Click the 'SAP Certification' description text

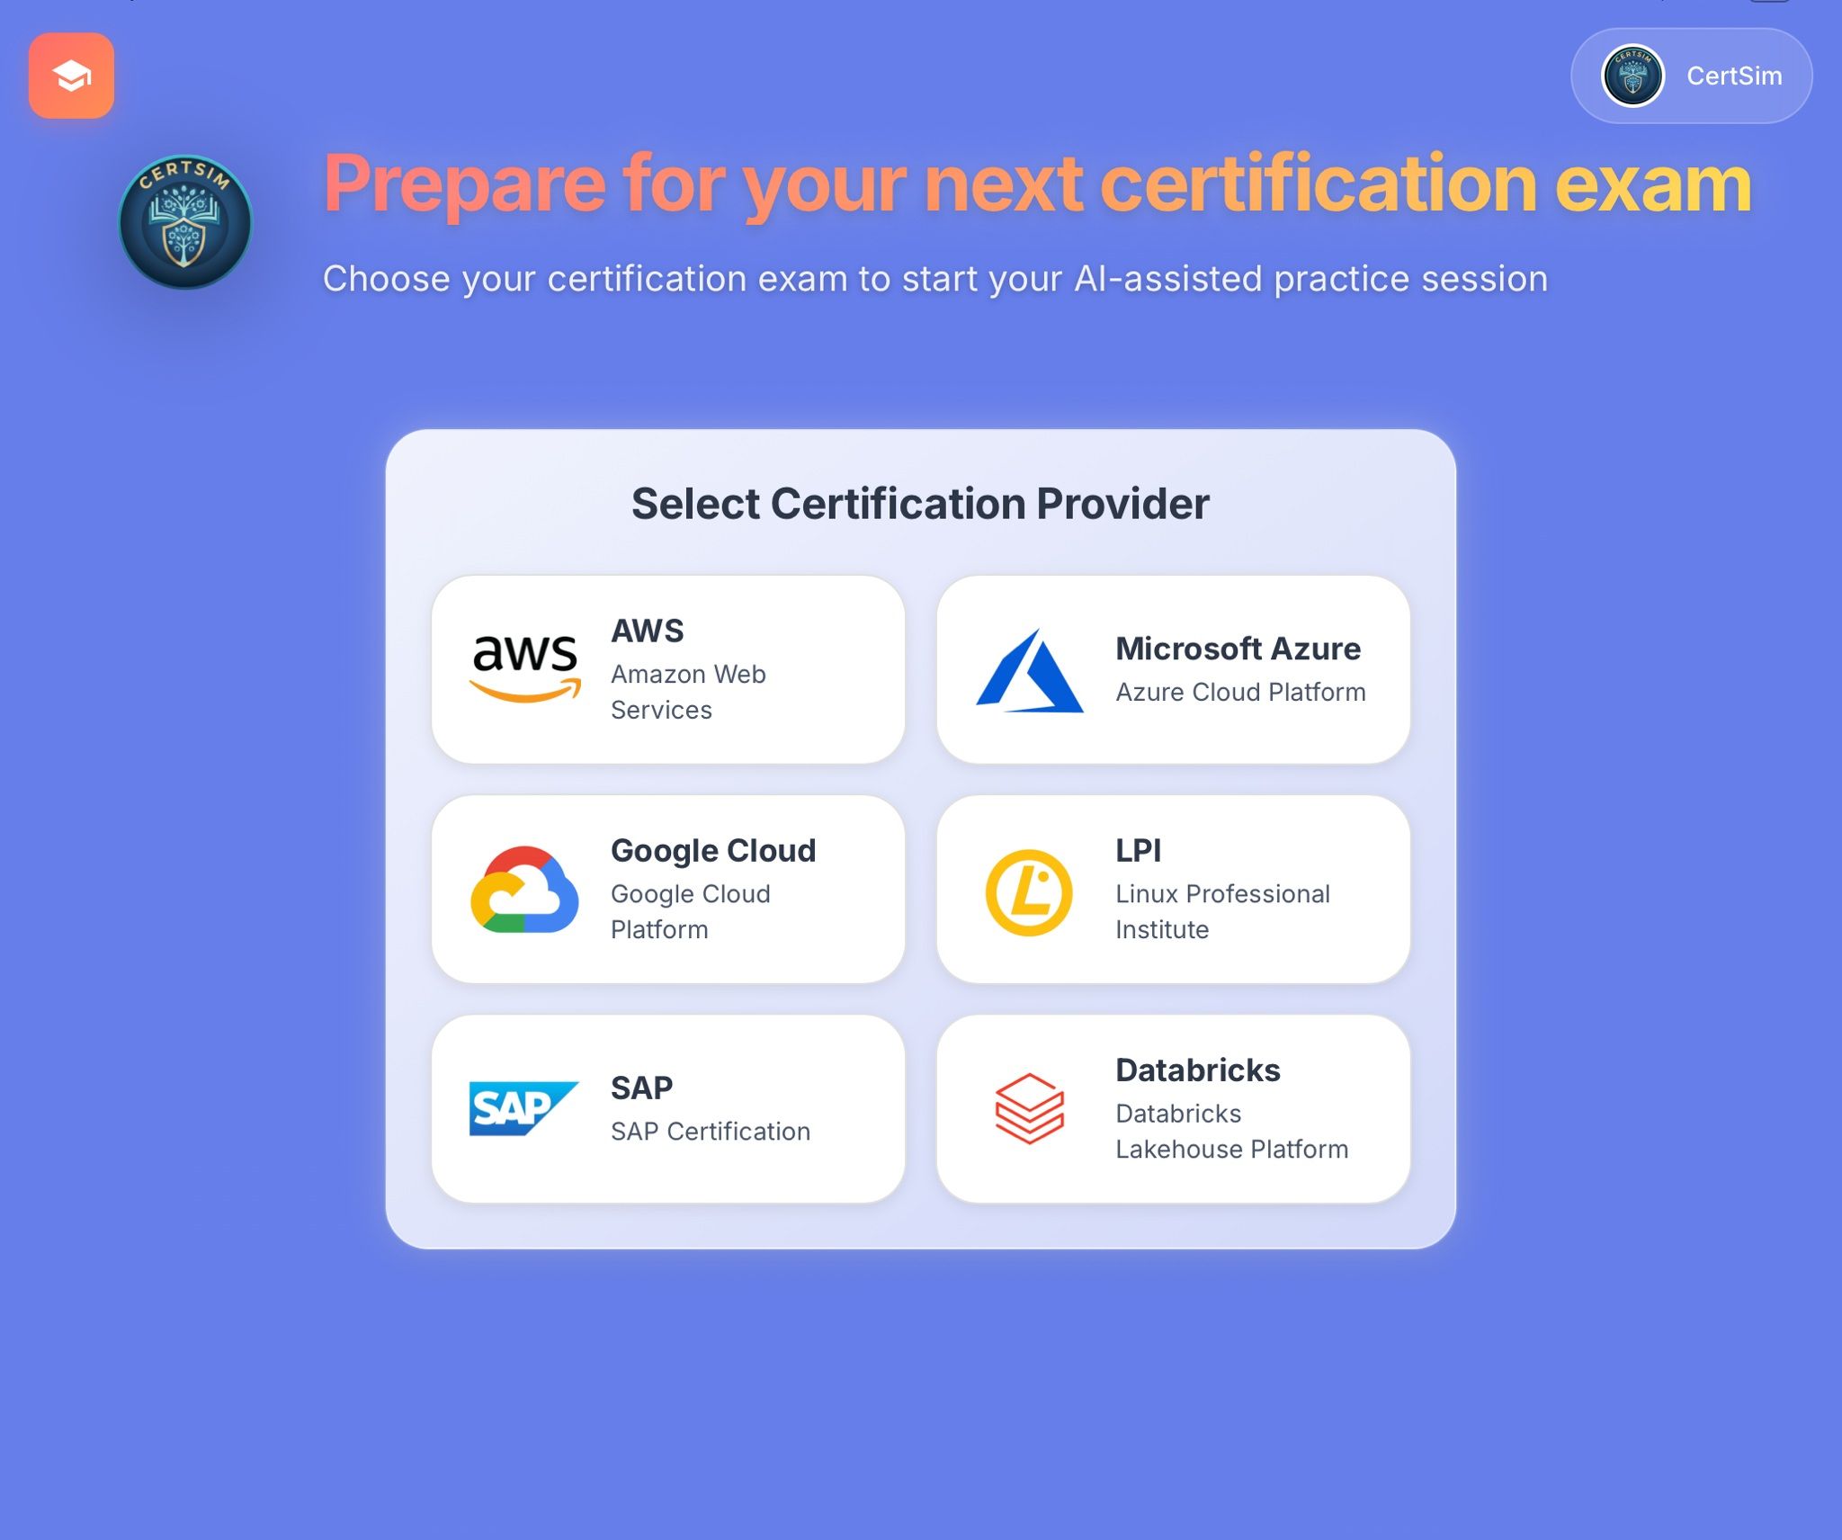[711, 1131]
